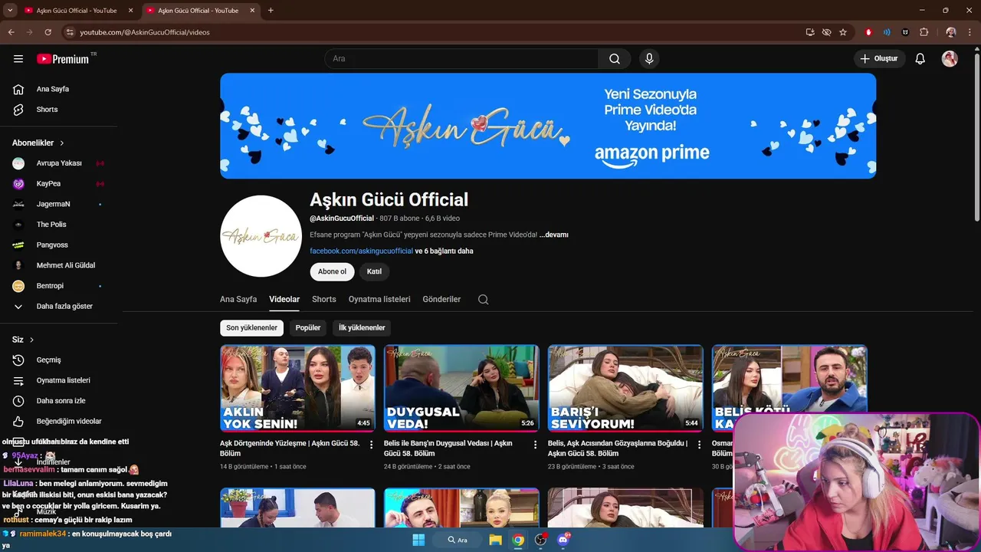Close the second Aşkın Gücü Official tab

252,11
